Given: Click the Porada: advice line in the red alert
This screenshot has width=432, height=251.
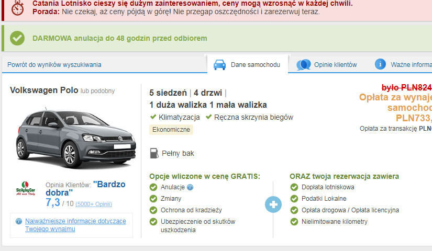Looking at the screenshot, I should click(176, 12).
